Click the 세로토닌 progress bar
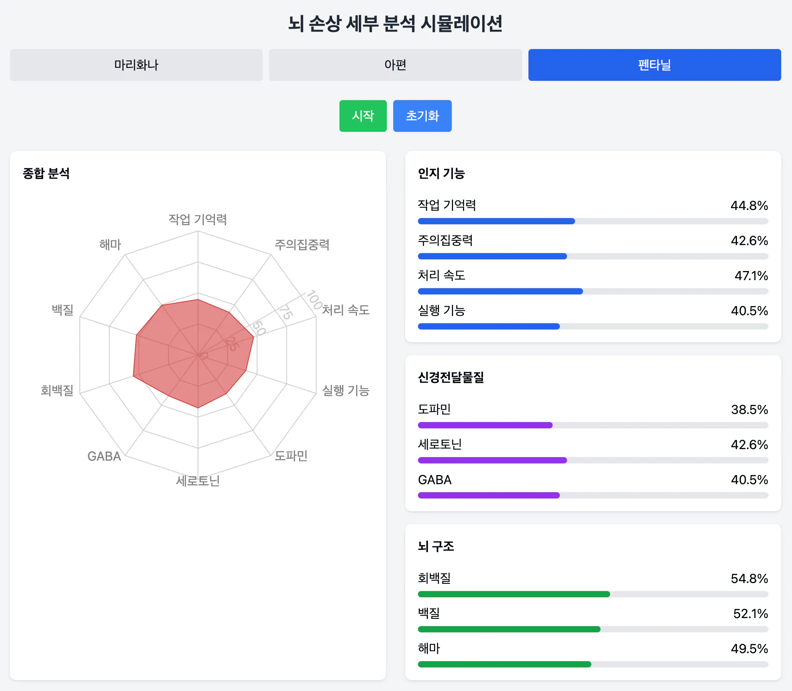Screen dimensions: 792x691 click(x=593, y=460)
